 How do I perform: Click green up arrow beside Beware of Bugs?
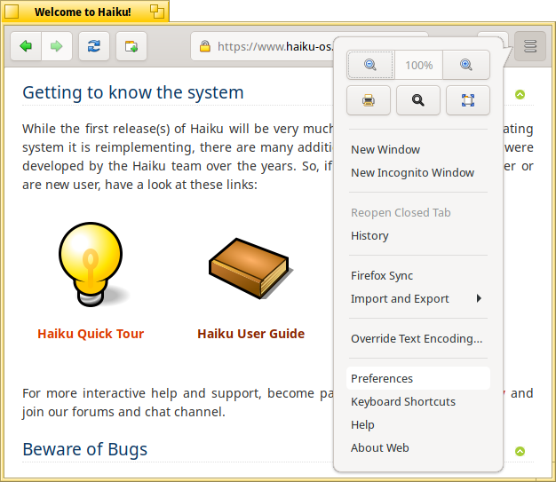coord(520,451)
